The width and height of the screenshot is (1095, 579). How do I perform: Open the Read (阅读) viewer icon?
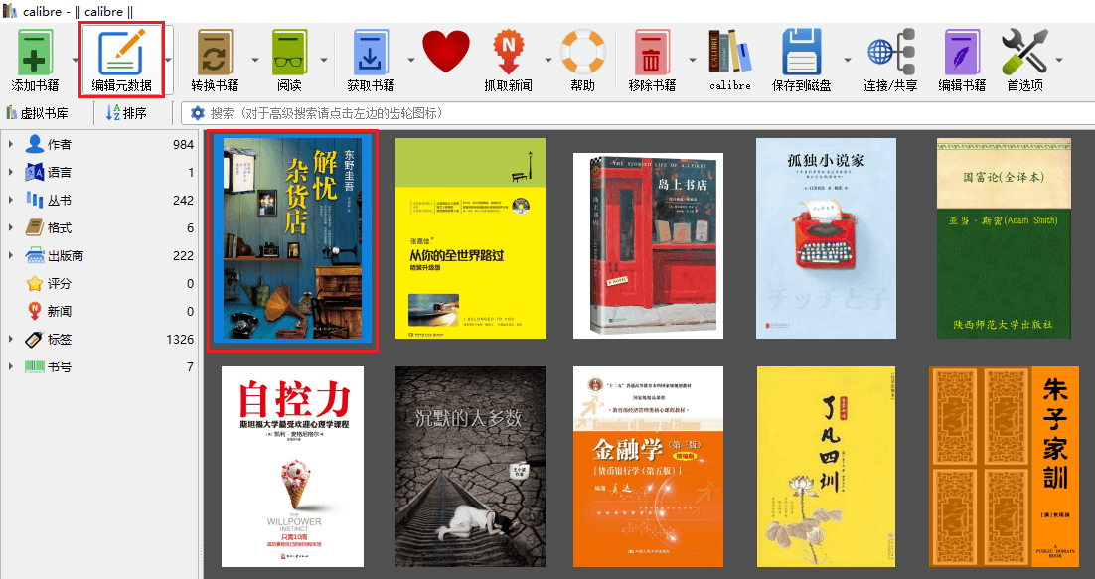[x=289, y=53]
